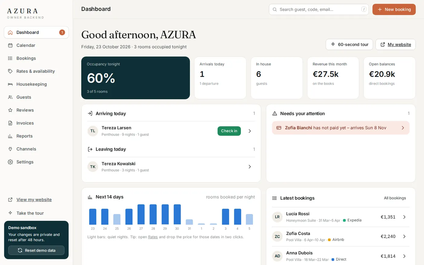Click the ZC avatar for Zofia Costa
Viewport: 424px width, 265px height.
(x=277, y=237)
